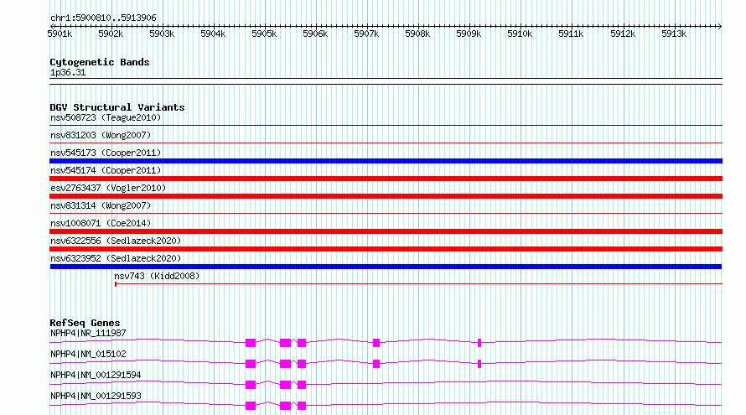746x415 pixels.
Task: Open variant nsv831203 (Wong2007) label
Action: point(101,135)
